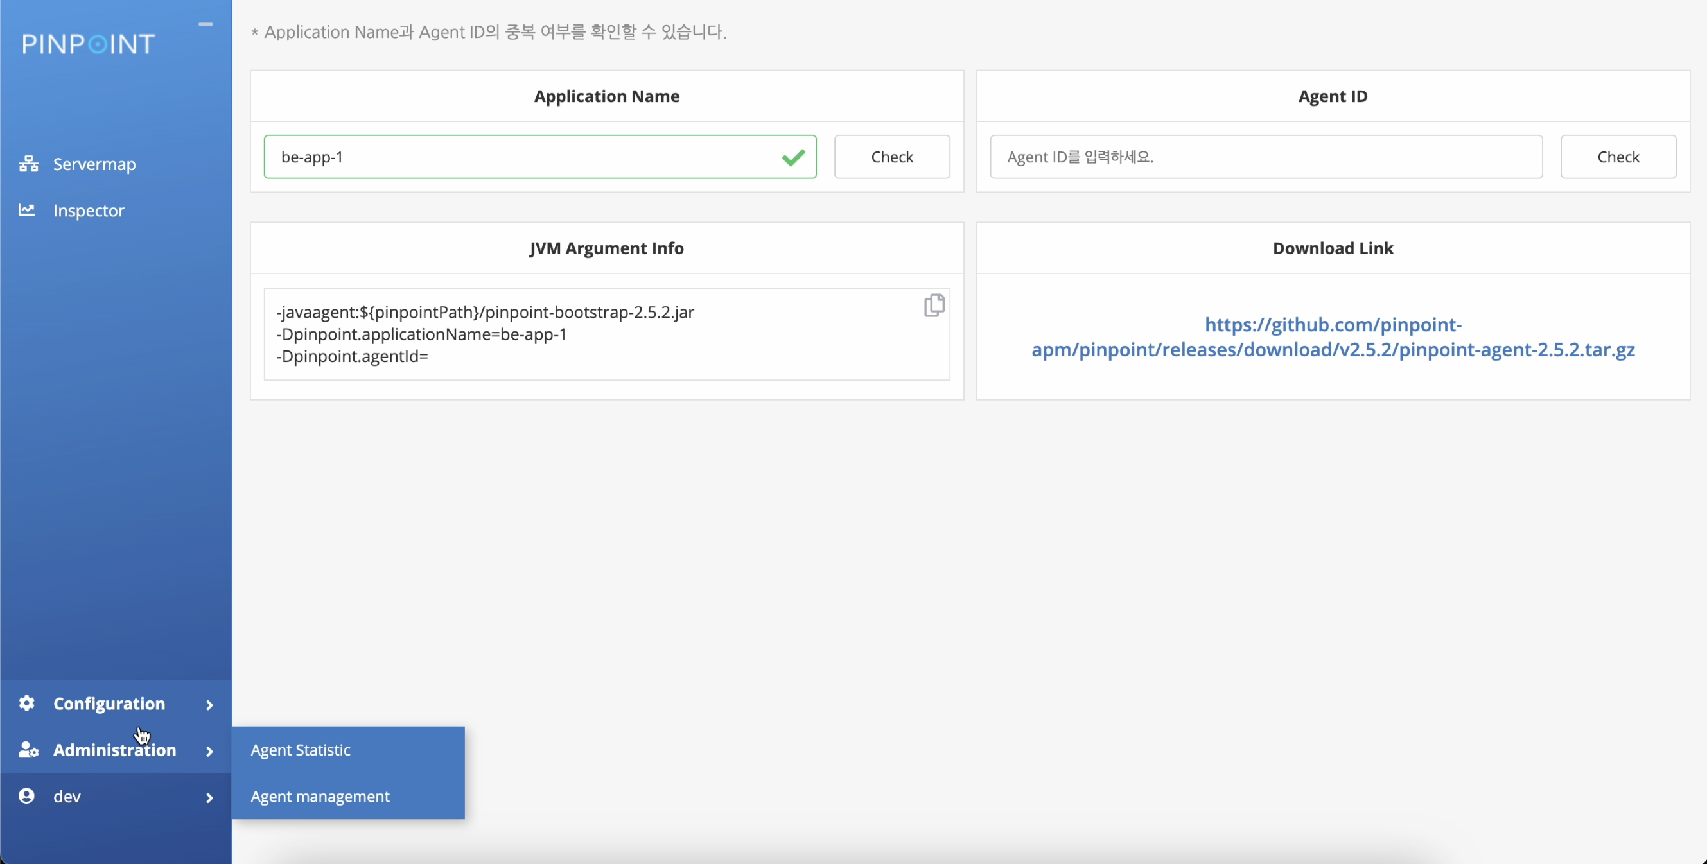Expand the Administration submenu arrow

tap(209, 750)
